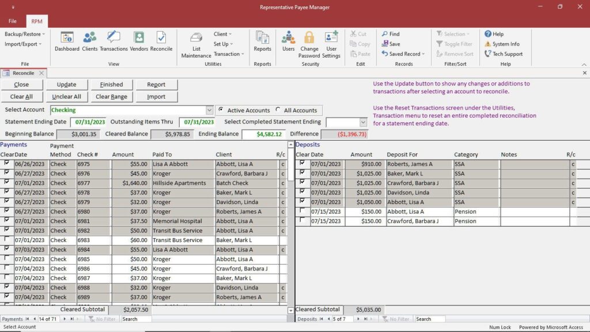This screenshot has width=590, height=332.
Task: Check cleared box for check 6987
Action: tap(7, 277)
